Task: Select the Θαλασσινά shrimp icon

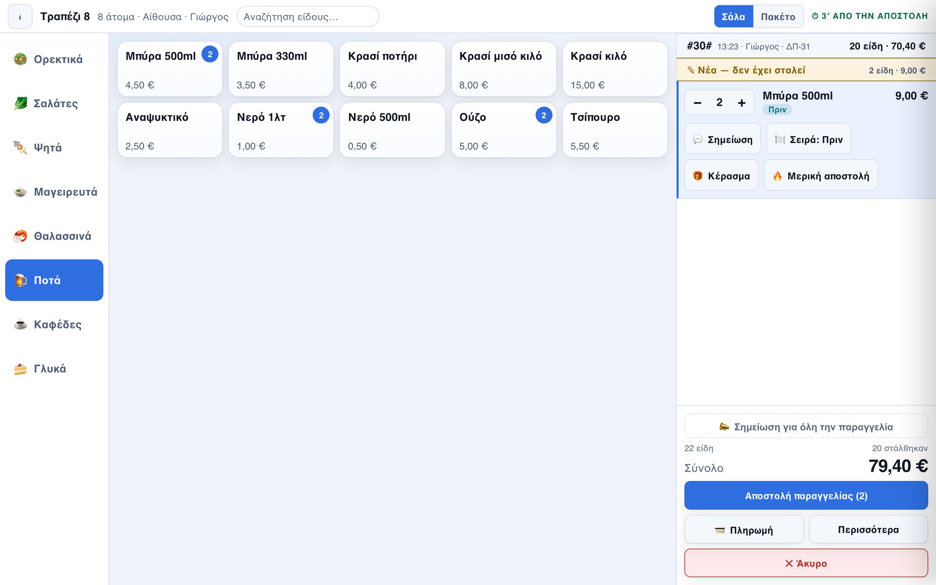Action: tap(20, 236)
